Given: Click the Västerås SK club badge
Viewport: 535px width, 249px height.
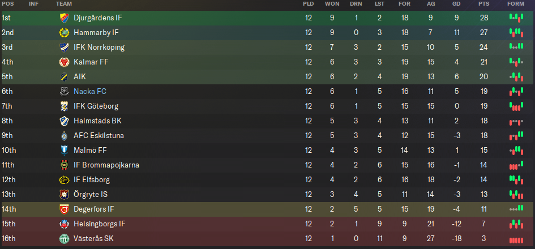Looking at the screenshot, I should point(63,239).
